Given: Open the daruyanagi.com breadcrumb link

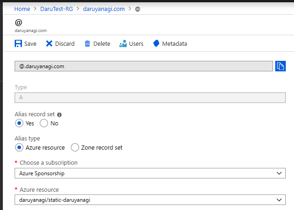Looking at the screenshot, I should click(104, 9).
